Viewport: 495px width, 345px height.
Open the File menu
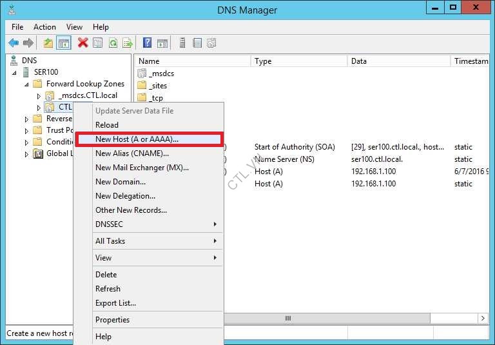point(17,27)
